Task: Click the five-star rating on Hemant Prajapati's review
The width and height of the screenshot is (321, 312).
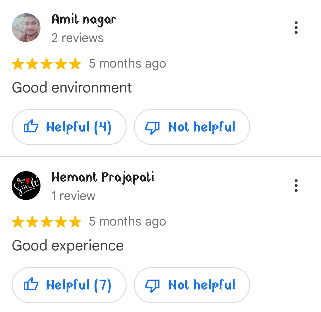Action: (47, 222)
